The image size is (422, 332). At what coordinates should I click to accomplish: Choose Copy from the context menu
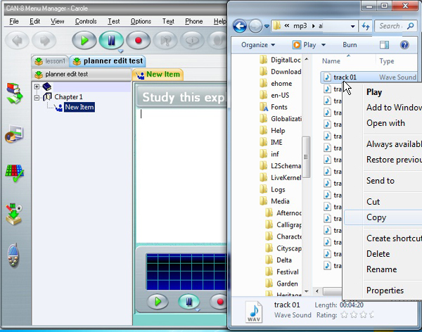[x=376, y=217]
